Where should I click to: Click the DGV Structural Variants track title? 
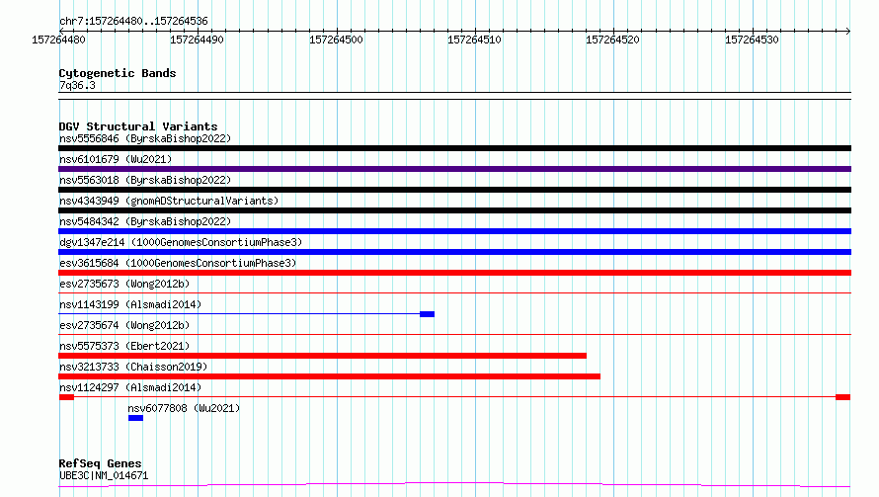coord(138,126)
